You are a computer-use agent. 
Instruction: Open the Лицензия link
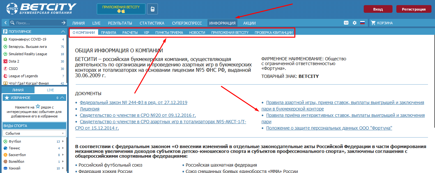[x=89, y=109]
